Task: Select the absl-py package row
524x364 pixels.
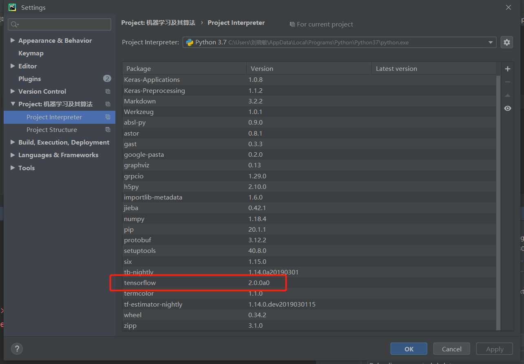Action: pyautogui.click(x=309, y=123)
